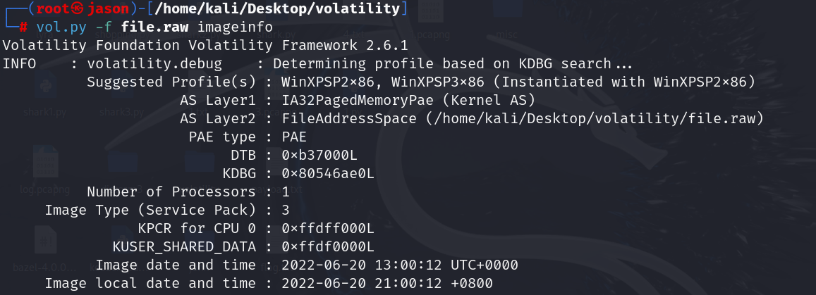Click the imageinfo plugin name
Image resolution: width=816 pixels, height=295 pixels.
click(x=230, y=27)
